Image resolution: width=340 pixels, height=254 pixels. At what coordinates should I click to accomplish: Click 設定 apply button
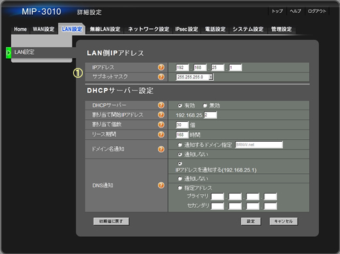(x=251, y=221)
